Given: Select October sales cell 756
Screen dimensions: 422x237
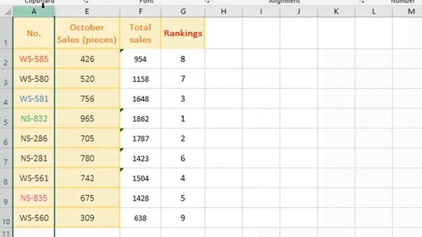Looking at the screenshot, I should coord(87,99).
